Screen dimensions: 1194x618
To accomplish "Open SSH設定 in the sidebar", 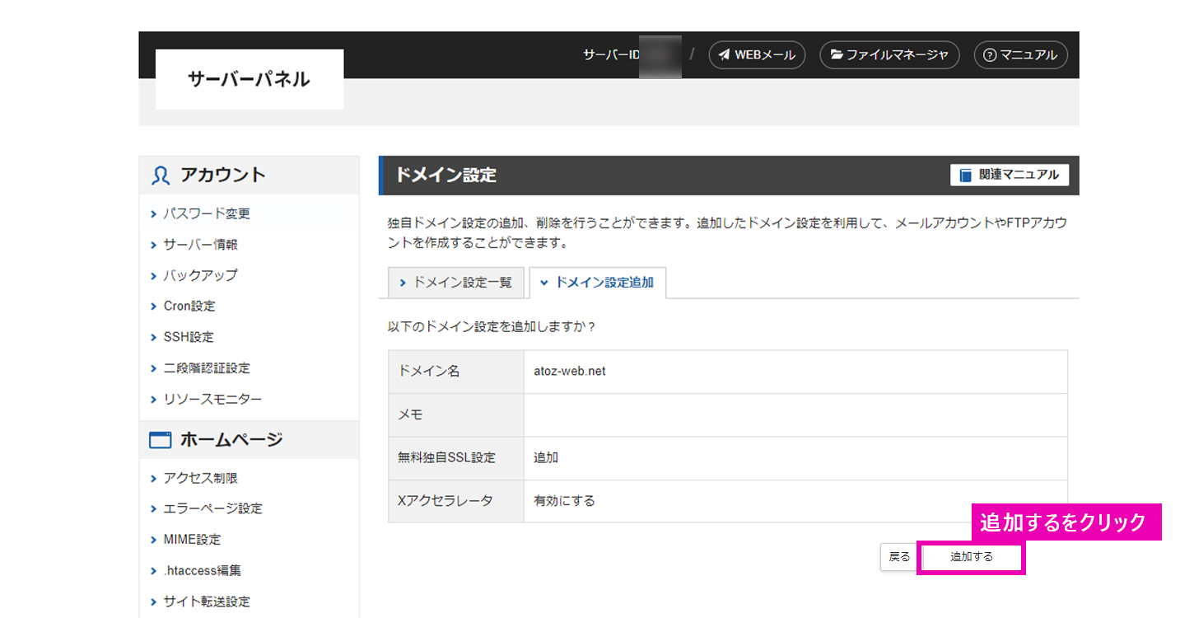I will [189, 337].
